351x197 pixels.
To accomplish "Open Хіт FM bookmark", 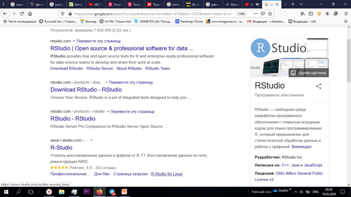I will 115,21.
